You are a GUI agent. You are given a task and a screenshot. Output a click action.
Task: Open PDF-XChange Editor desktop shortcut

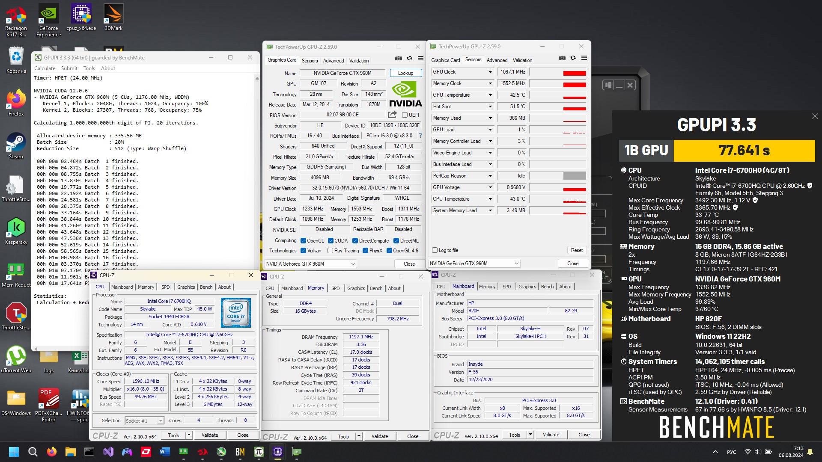pyautogui.click(x=48, y=405)
